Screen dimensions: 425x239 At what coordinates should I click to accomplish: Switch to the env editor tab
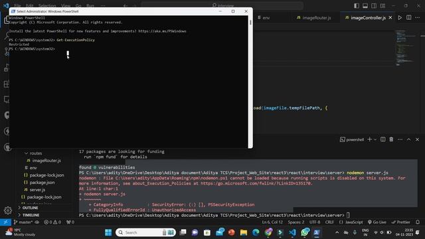[x=264, y=18]
